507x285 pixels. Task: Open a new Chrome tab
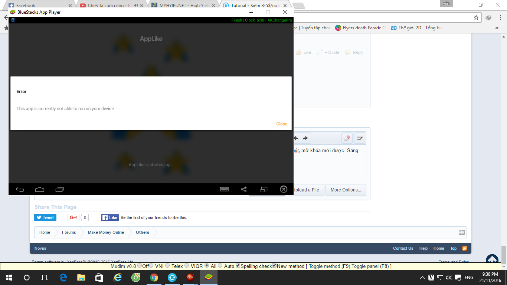(x=298, y=6)
